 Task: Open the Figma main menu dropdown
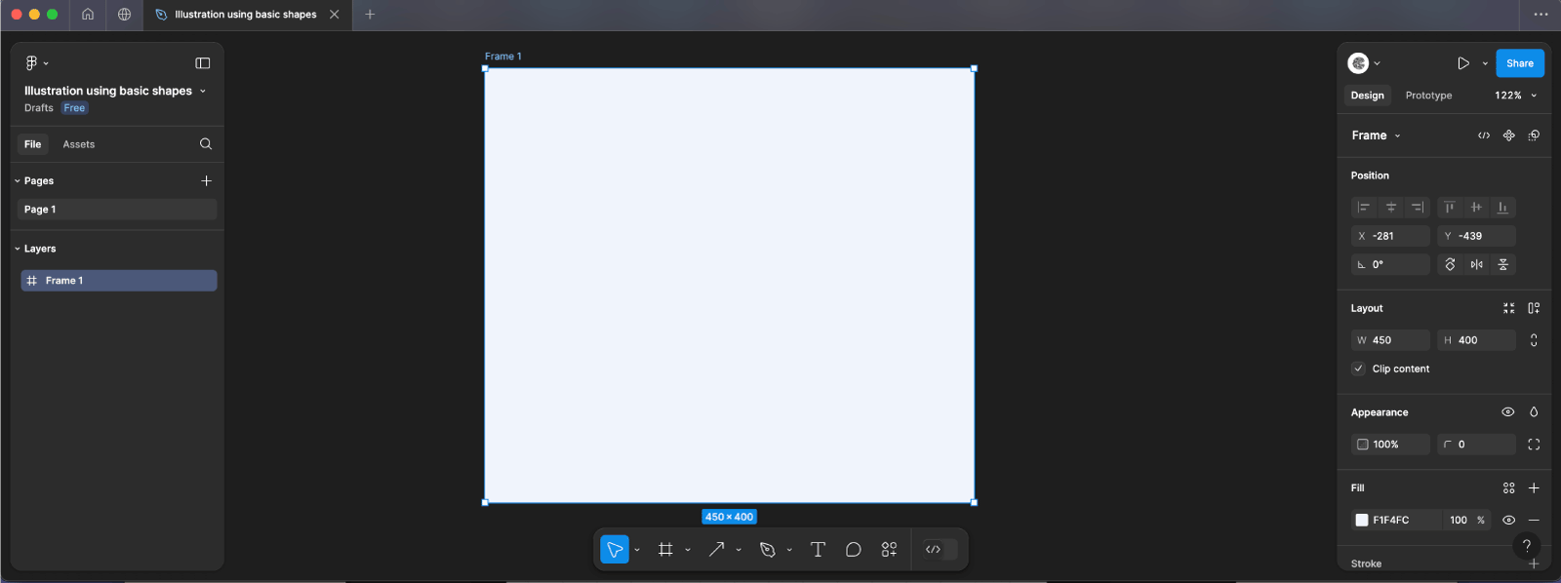point(36,63)
